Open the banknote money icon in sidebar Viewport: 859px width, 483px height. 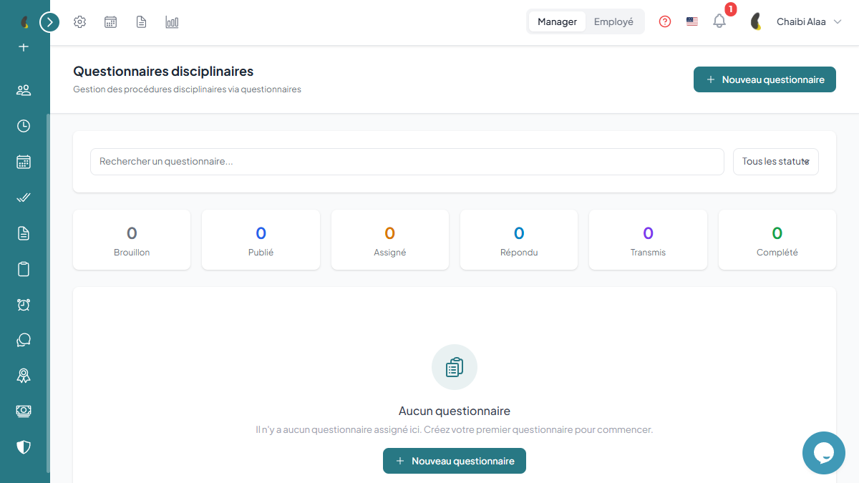click(24, 411)
